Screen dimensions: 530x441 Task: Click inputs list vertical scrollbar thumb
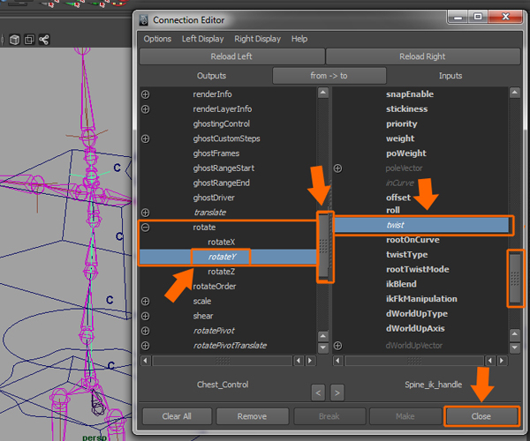point(515,279)
